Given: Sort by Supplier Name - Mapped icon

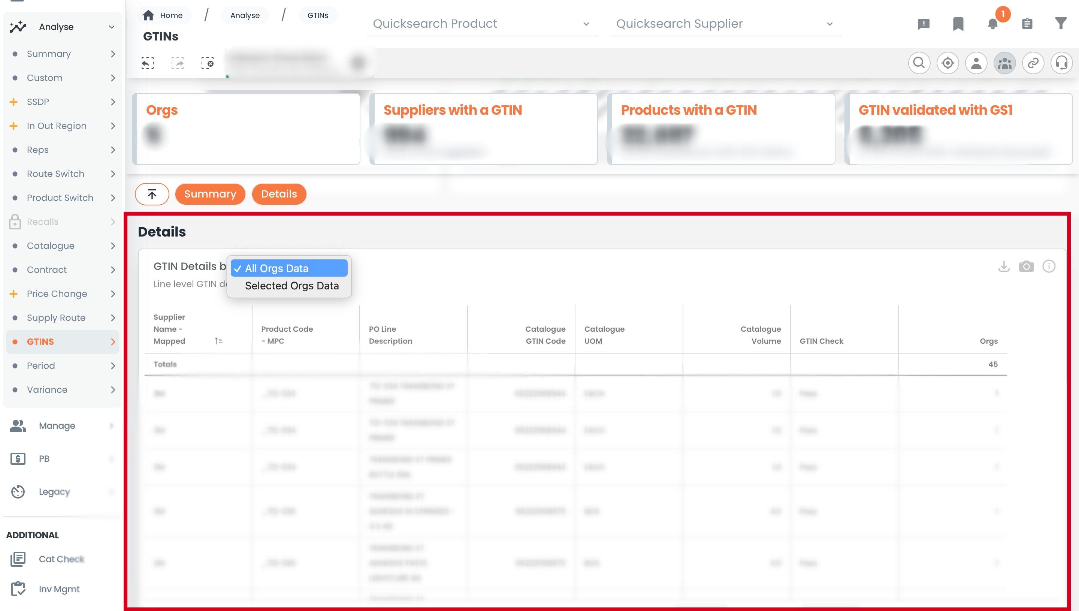Looking at the screenshot, I should click(x=218, y=341).
